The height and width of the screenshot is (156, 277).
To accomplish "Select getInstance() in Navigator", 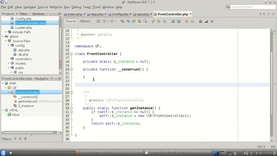I will (28, 101).
